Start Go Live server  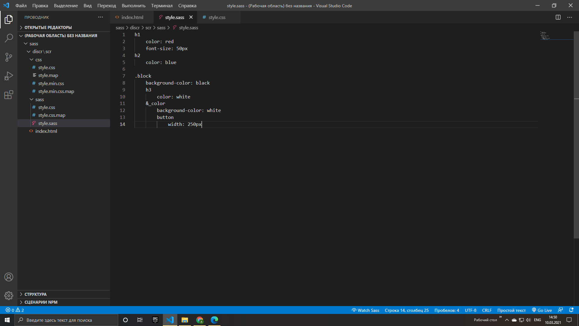(x=542, y=310)
